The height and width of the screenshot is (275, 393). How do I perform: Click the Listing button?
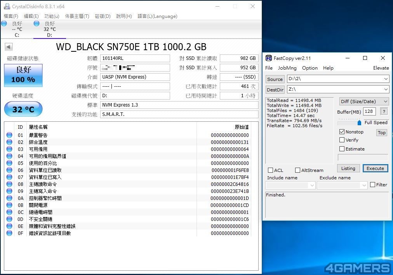pos(348,168)
